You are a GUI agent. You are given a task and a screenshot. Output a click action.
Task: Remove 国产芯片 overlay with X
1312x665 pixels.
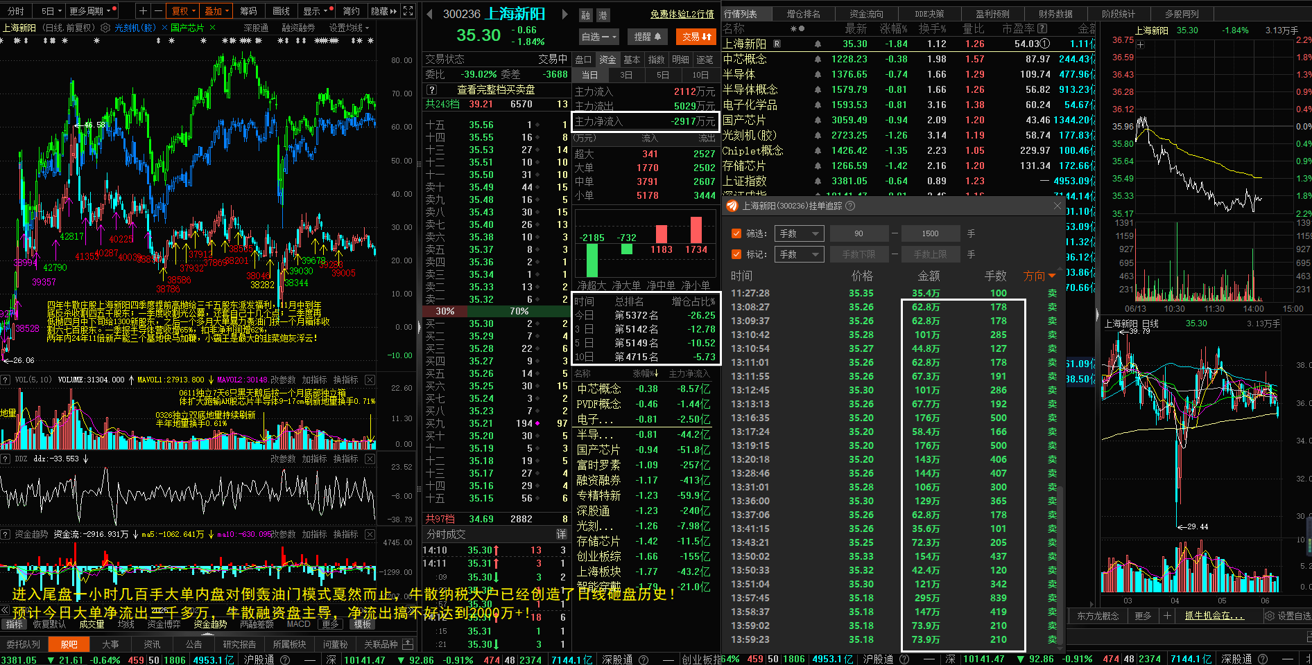[x=212, y=28]
